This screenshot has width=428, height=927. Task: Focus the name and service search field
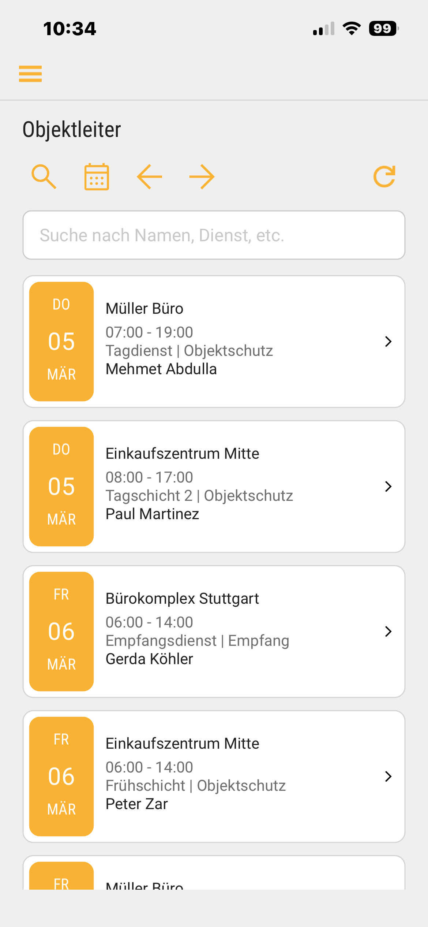coord(214,235)
